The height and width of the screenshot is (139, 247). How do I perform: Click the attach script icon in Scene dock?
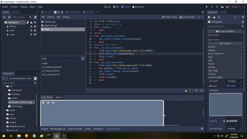tap(36, 17)
